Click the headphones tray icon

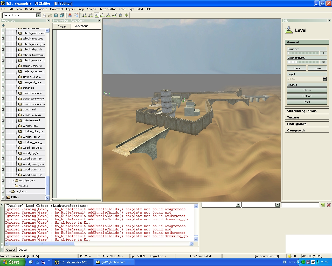coord(308,262)
